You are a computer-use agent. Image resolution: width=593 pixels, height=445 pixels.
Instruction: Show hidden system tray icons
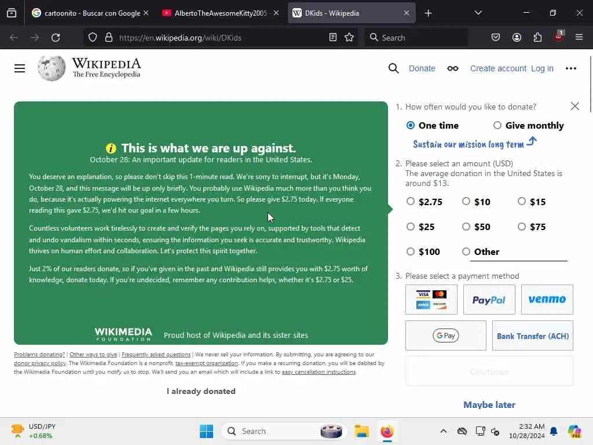pyautogui.click(x=444, y=431)
